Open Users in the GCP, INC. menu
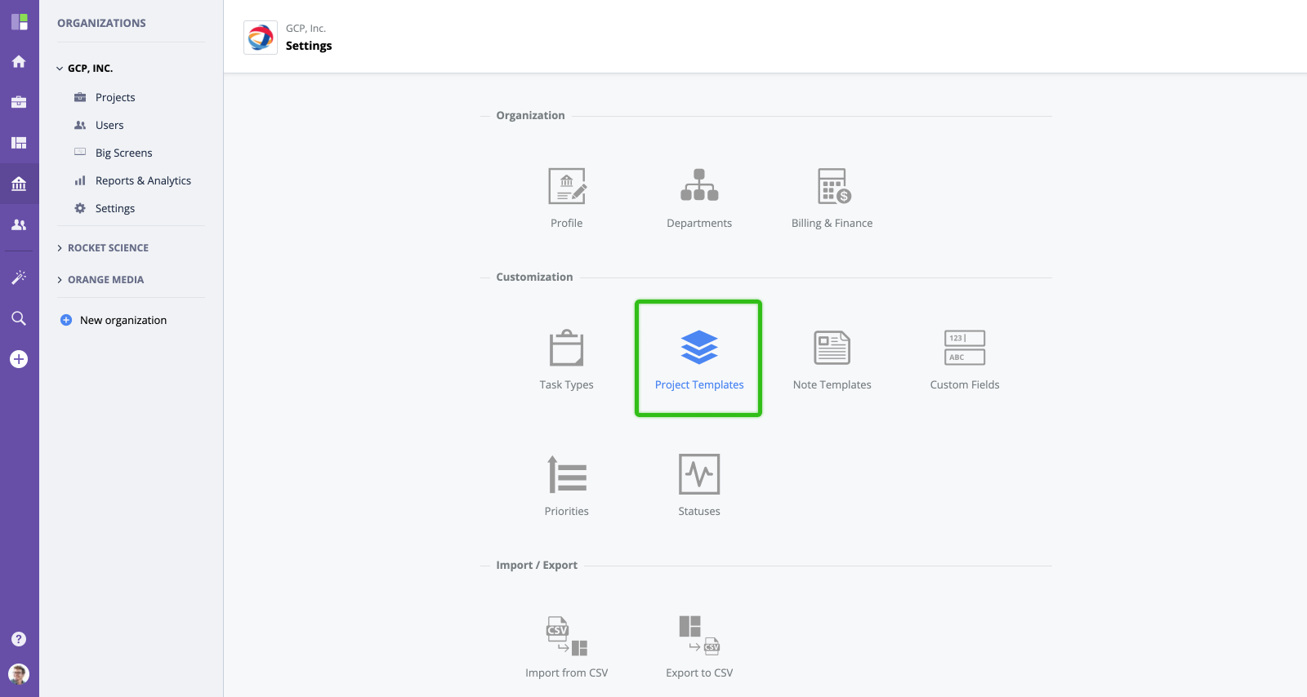Viewport: 1307px width, 697px height. click(x=109, y=125)
